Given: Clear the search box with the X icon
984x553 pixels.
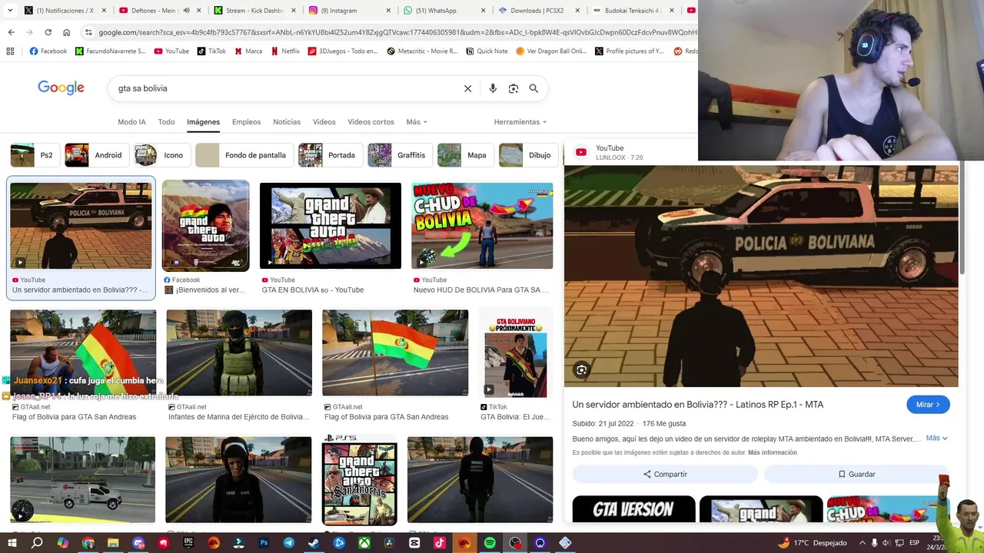Looking at the screenshot, I should coord(467,88).
